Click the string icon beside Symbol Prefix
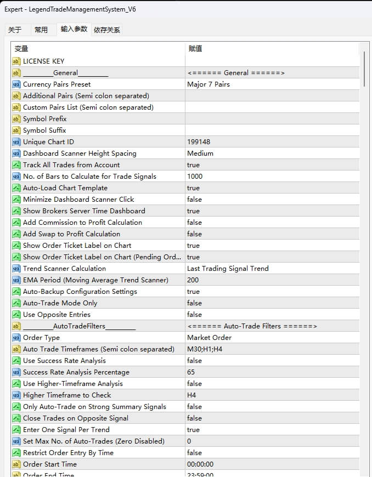Viewport: 372px width, 477px height. (16, 119)
